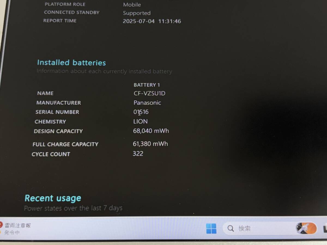Select report time 2025-07-04 11:31:46

[x=152, y=21]
